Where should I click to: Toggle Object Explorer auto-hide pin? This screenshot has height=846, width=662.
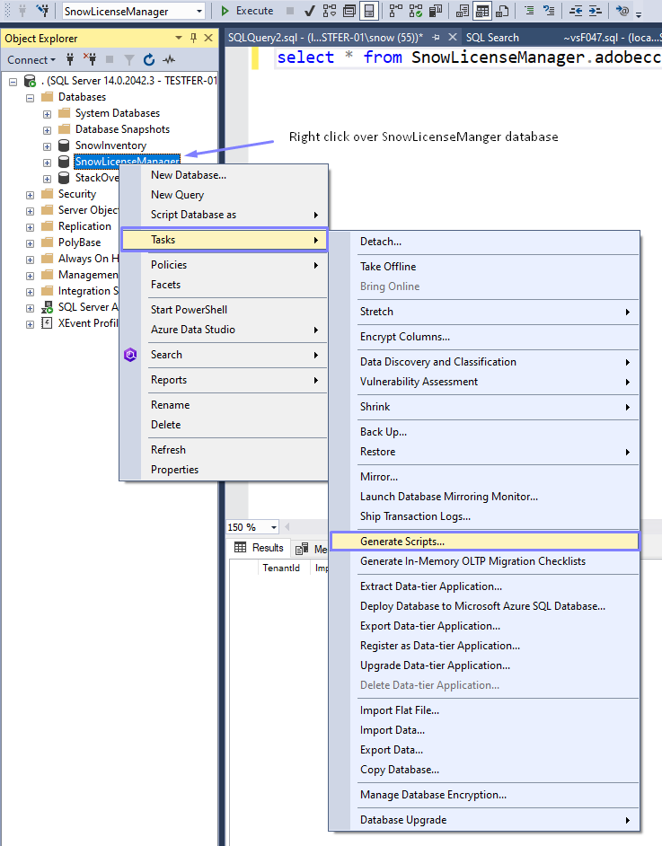click(x=193, y=38)
